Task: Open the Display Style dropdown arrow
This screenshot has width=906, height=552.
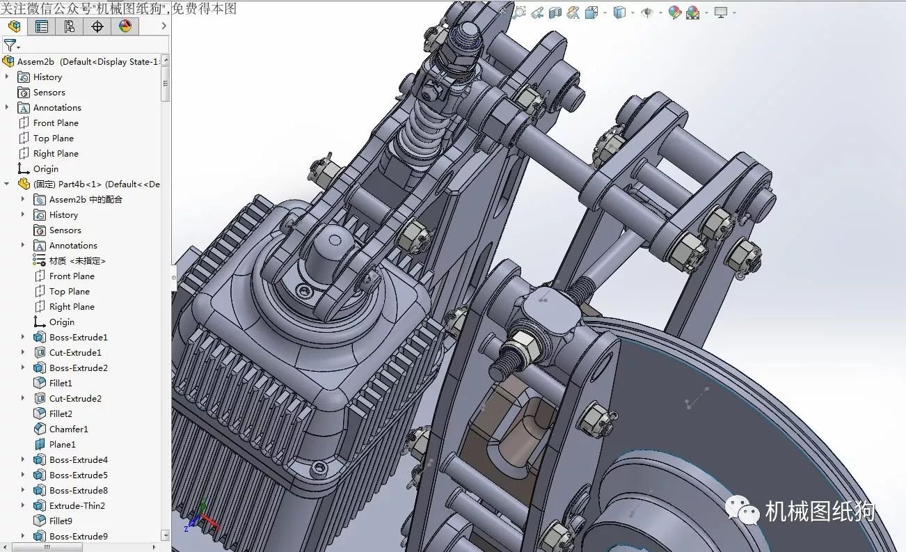Action: [633, 13]
